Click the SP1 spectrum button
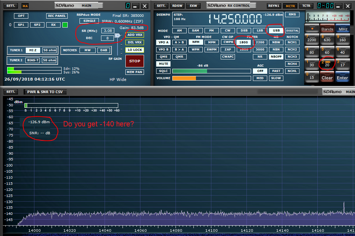355x236 pixels. tap(21, 25)
